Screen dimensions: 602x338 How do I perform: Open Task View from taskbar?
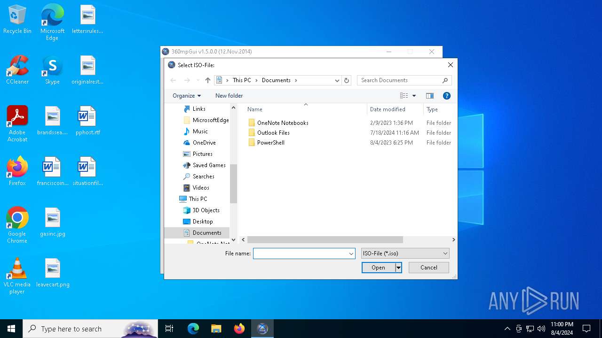point(169,329)
